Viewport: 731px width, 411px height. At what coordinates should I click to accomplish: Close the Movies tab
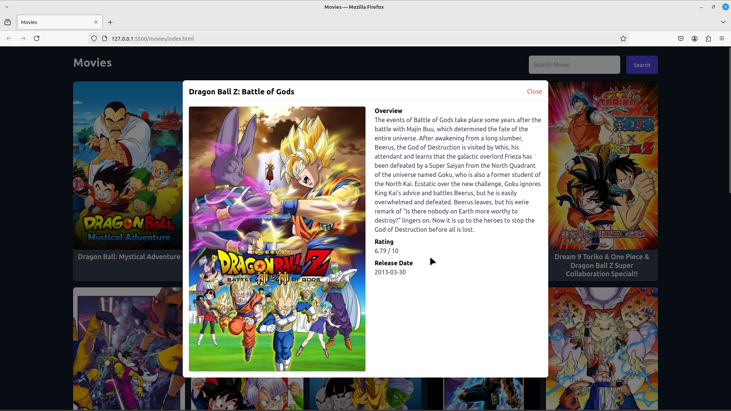[x=96, y=22]
